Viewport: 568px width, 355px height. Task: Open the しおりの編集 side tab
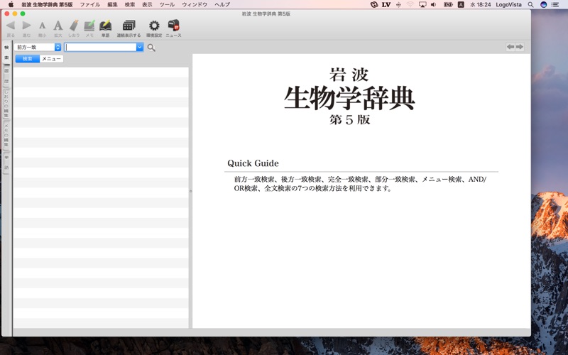tap(6, 103)
